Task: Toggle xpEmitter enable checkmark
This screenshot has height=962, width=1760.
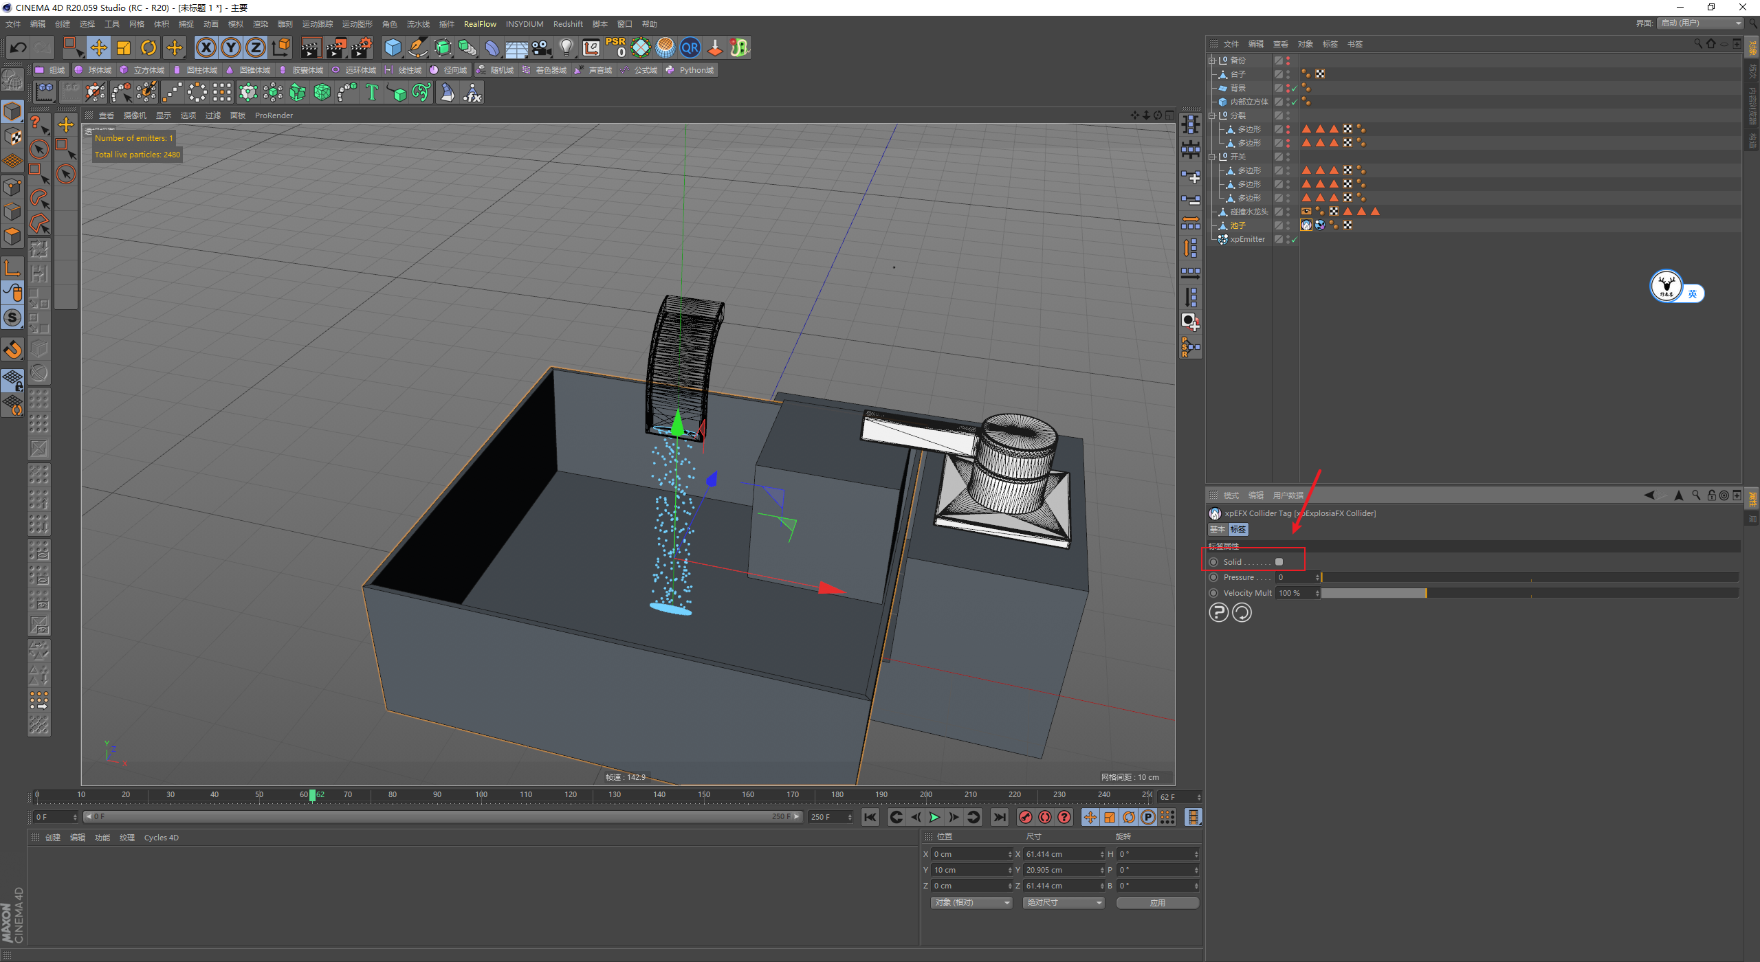Action: coord(1294,240)
